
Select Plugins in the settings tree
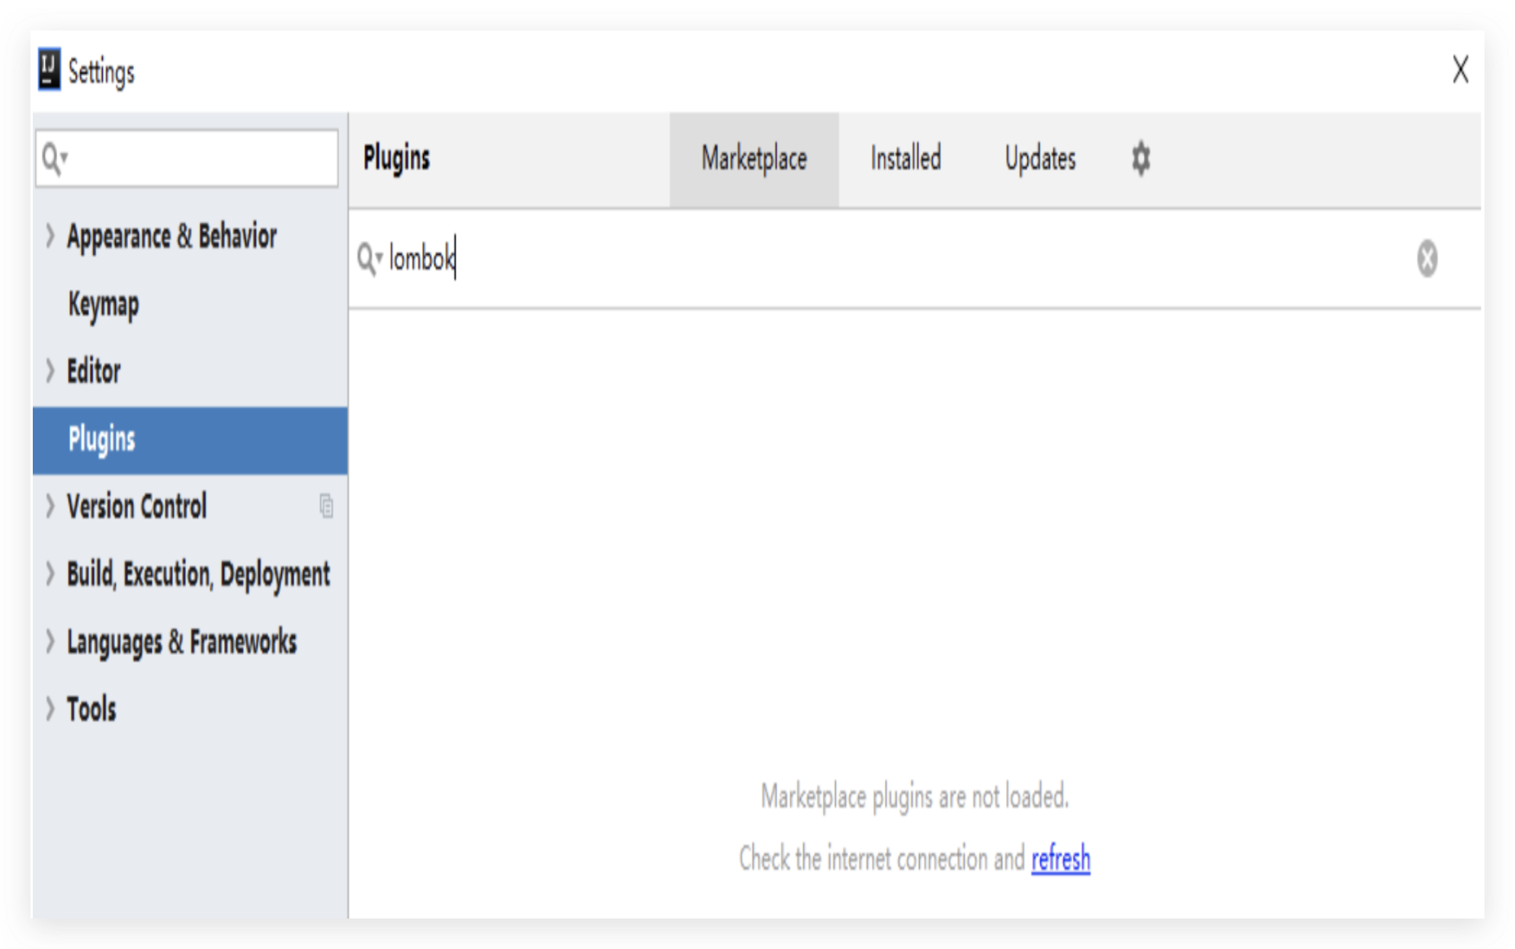point(190,439)
